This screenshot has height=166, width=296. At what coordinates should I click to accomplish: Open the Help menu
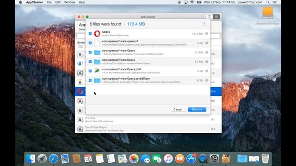coord(82,2)
